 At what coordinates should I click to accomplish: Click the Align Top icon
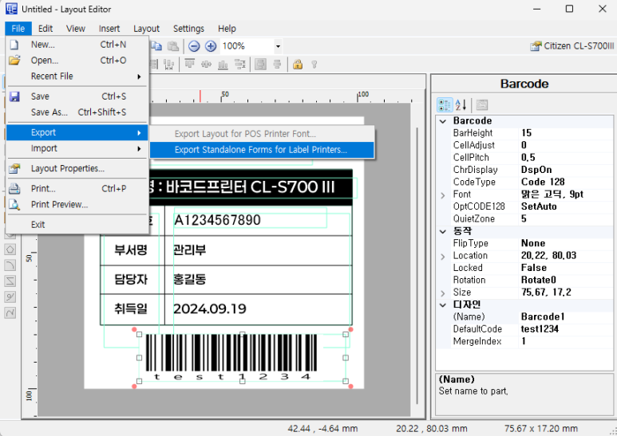coord(190,64)
